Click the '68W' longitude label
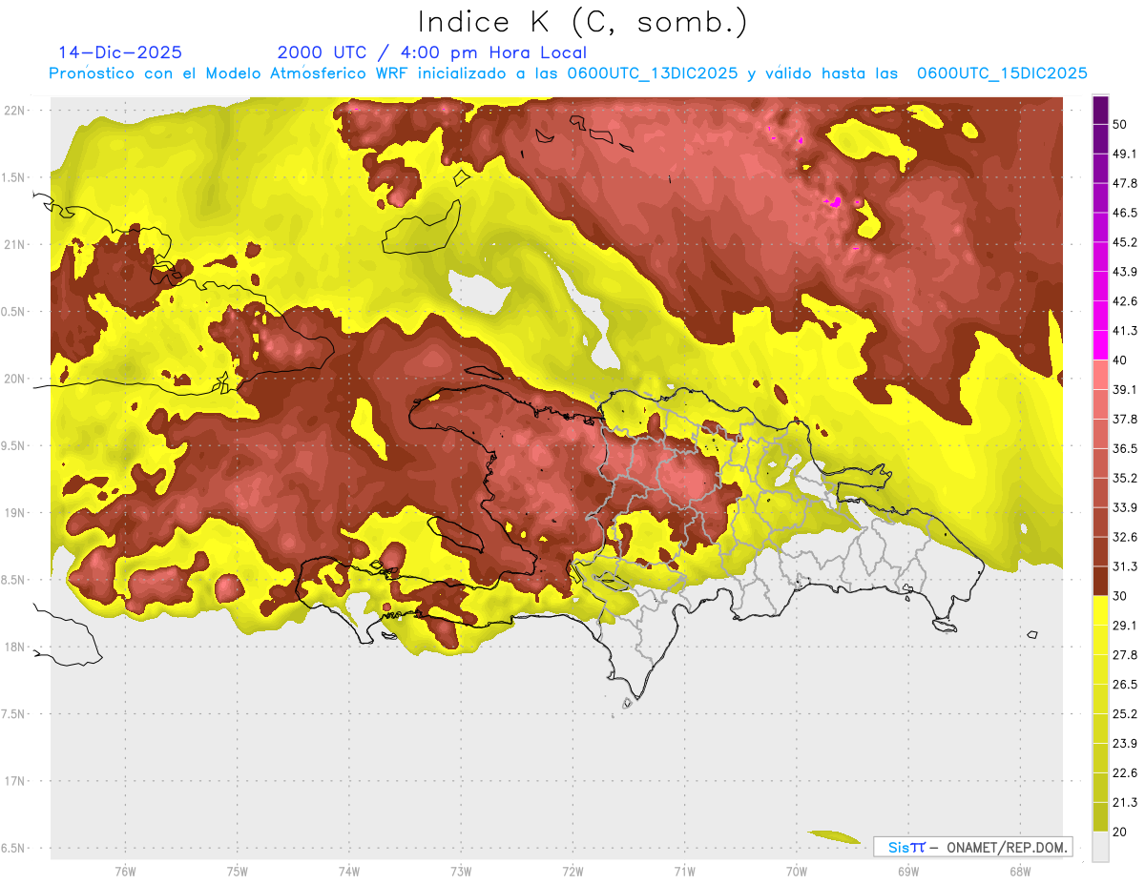 click(1019, 872)
